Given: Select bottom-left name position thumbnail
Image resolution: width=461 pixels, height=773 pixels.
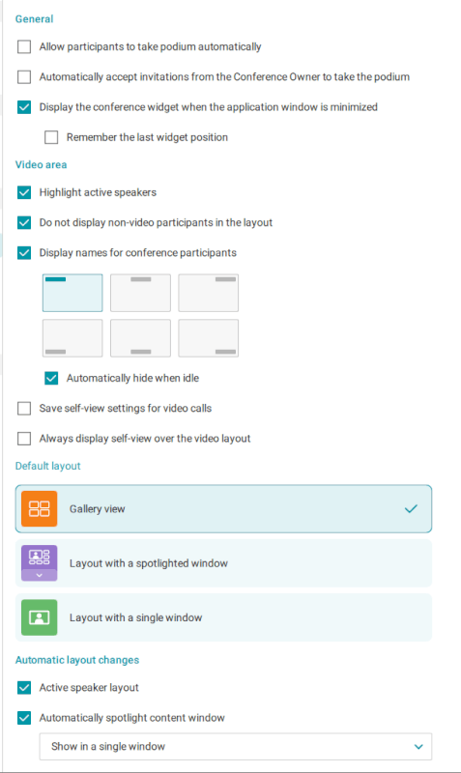Looking at the screenshot, I should click(x=72, y=338).
